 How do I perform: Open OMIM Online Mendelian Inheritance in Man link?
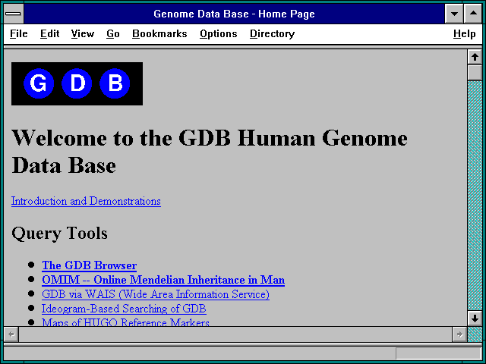[163, 280]
